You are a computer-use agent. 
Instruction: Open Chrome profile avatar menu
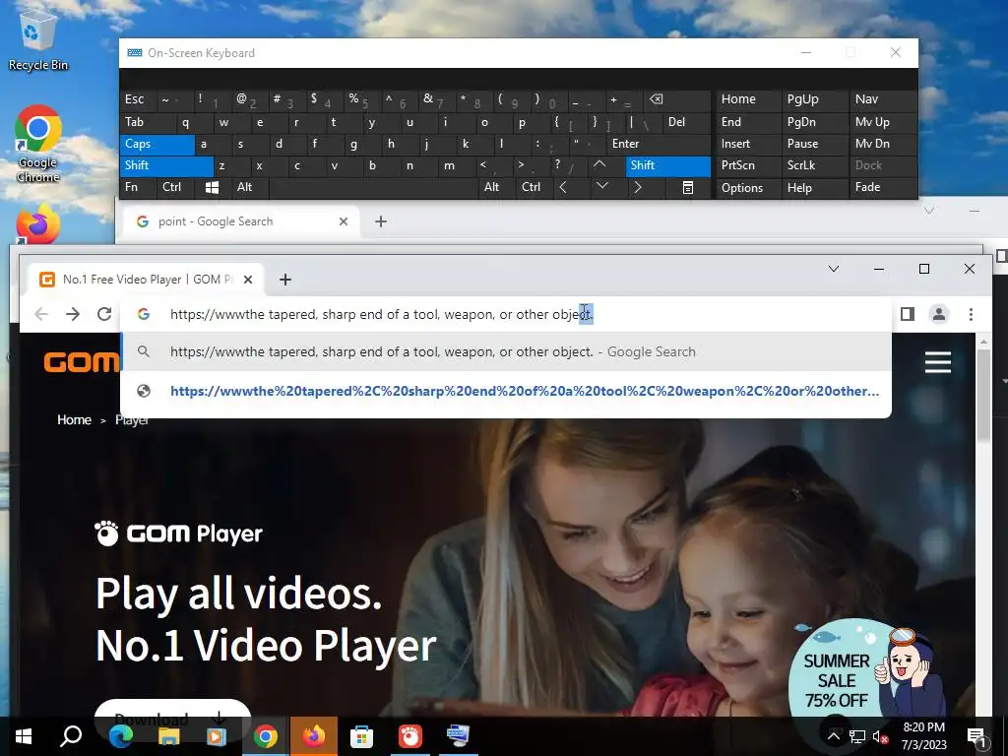pos(938,314)
